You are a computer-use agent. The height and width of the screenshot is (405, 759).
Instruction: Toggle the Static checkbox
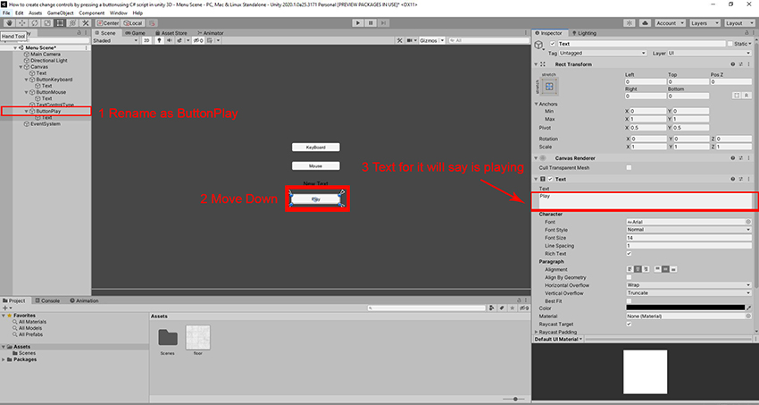[730, 44]
